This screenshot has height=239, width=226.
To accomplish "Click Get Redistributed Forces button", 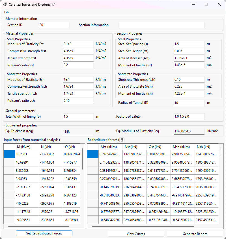I will [44, 233].
